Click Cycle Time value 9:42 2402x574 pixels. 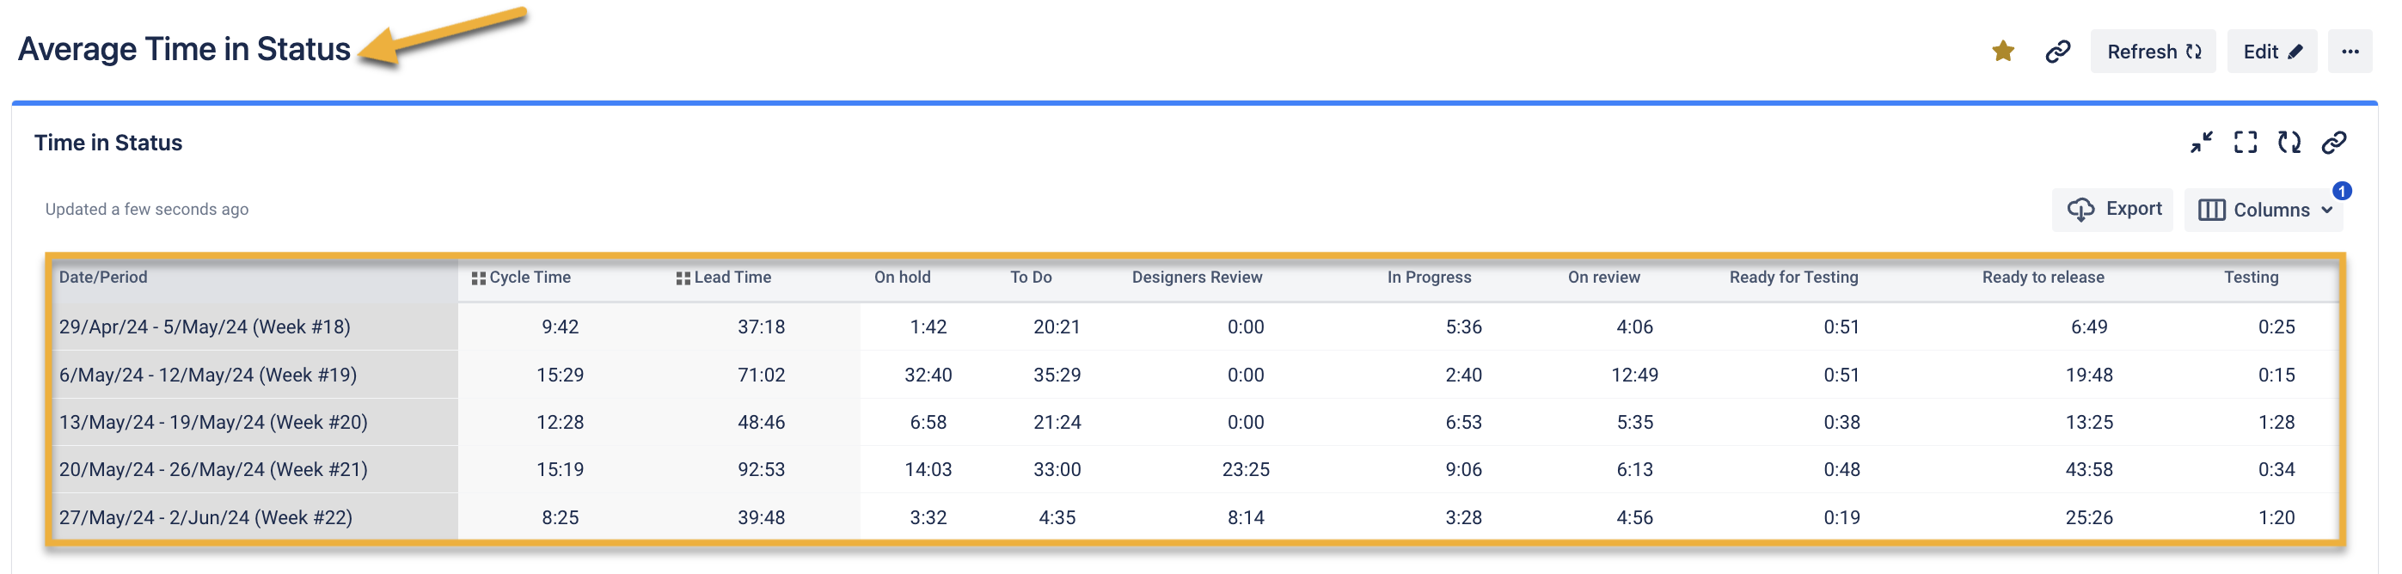[x=561, y=327]
